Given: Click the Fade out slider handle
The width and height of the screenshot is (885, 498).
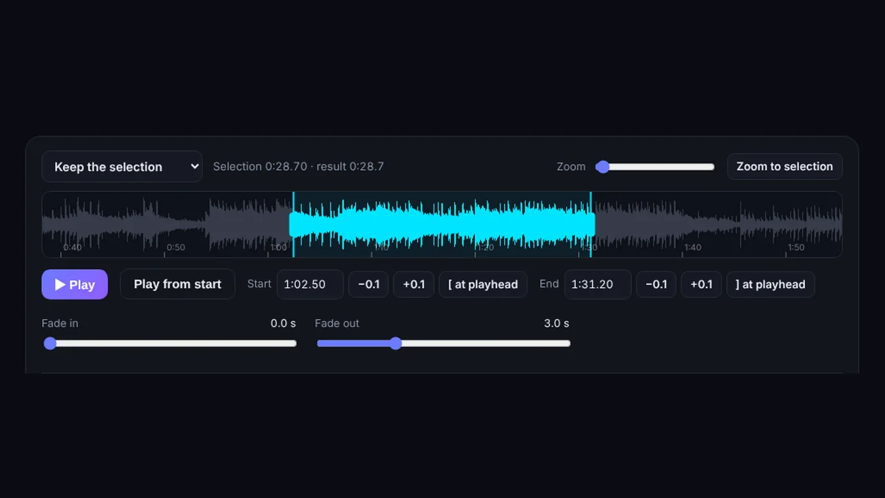Looking at the screenshot, I should [395, 343].
